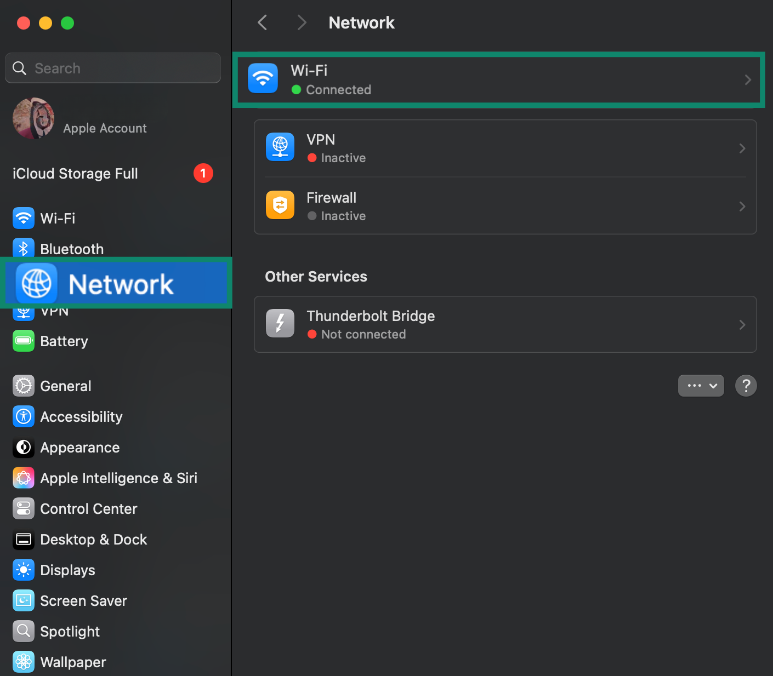Click the Network globe icon

[x=35, y=283]
